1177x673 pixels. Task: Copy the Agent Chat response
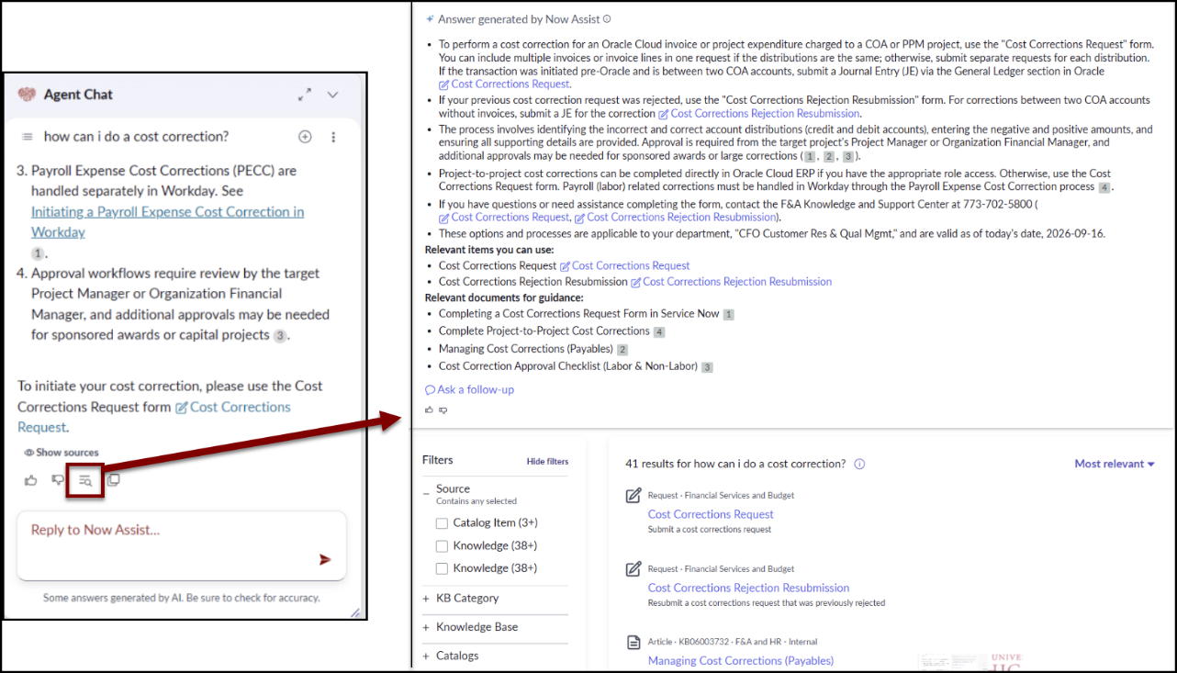[x=113, y=479]
